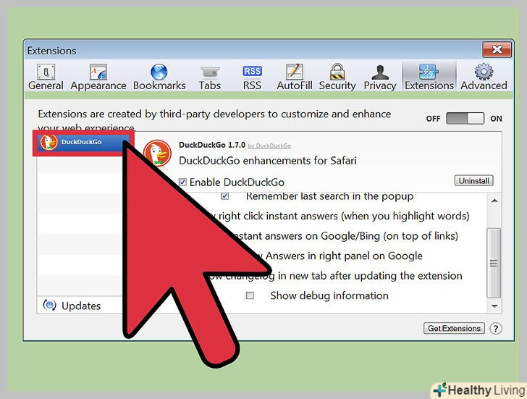
Task: Uncheck Enable DuckDuckGo checkbox
Action: (x=182, y=182)
